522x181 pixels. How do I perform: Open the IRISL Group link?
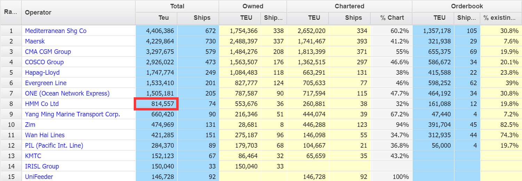(x=42, y=166)
